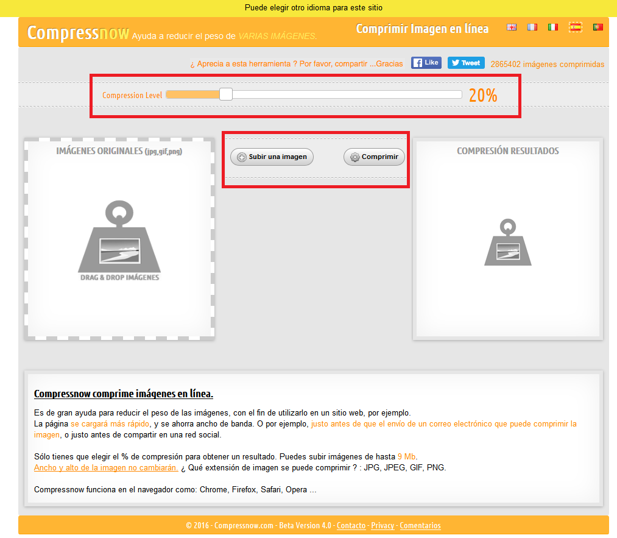Viewport: 617px width, 538px height.
Task: Open the Privacy link
Action: (383, 525)
